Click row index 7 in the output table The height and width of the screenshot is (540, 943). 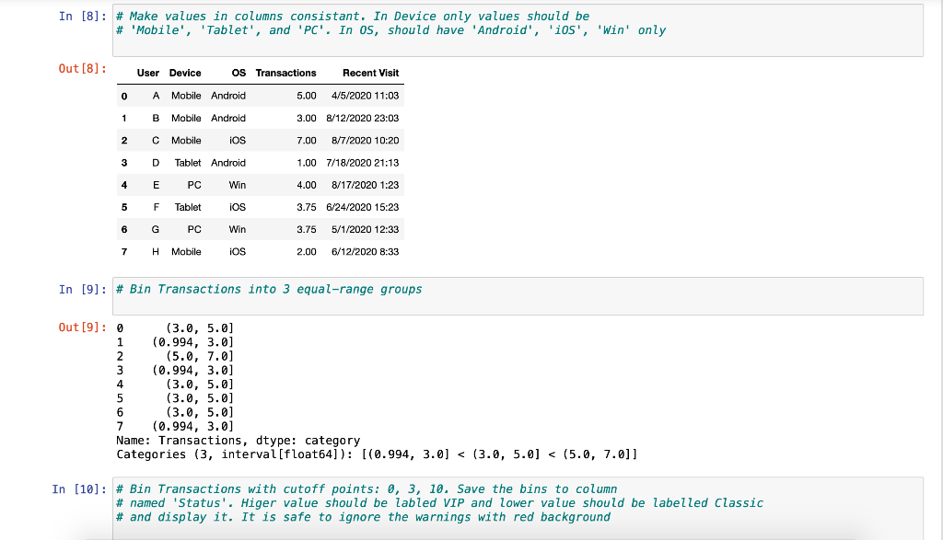(x=124, y=251)
